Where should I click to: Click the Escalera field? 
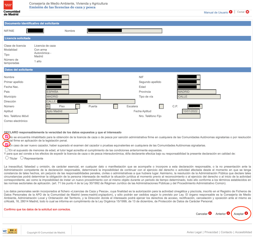(x=161, y=106)
